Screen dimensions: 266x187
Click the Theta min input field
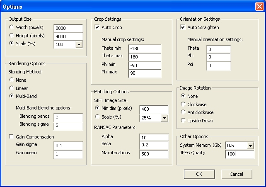point(145,49)
